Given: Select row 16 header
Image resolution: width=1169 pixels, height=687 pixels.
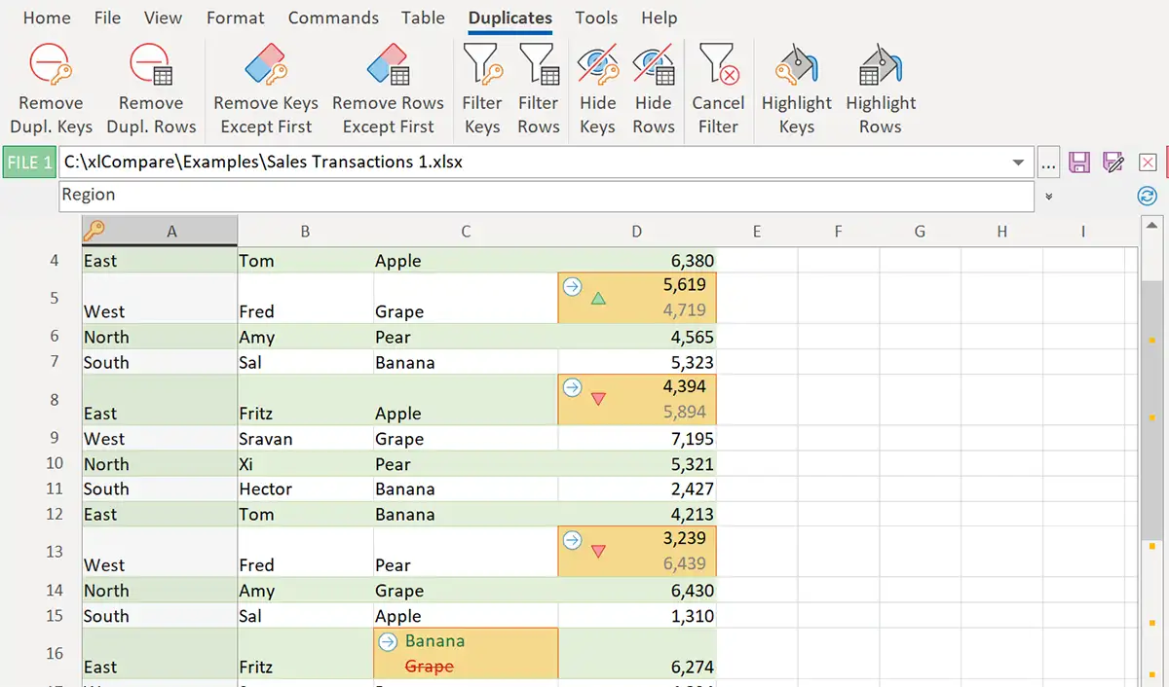Looking at the screenshot, I should click(x=55, y=654).
